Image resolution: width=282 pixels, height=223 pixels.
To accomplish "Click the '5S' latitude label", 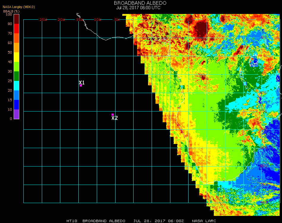I will (x=264, y=74).
